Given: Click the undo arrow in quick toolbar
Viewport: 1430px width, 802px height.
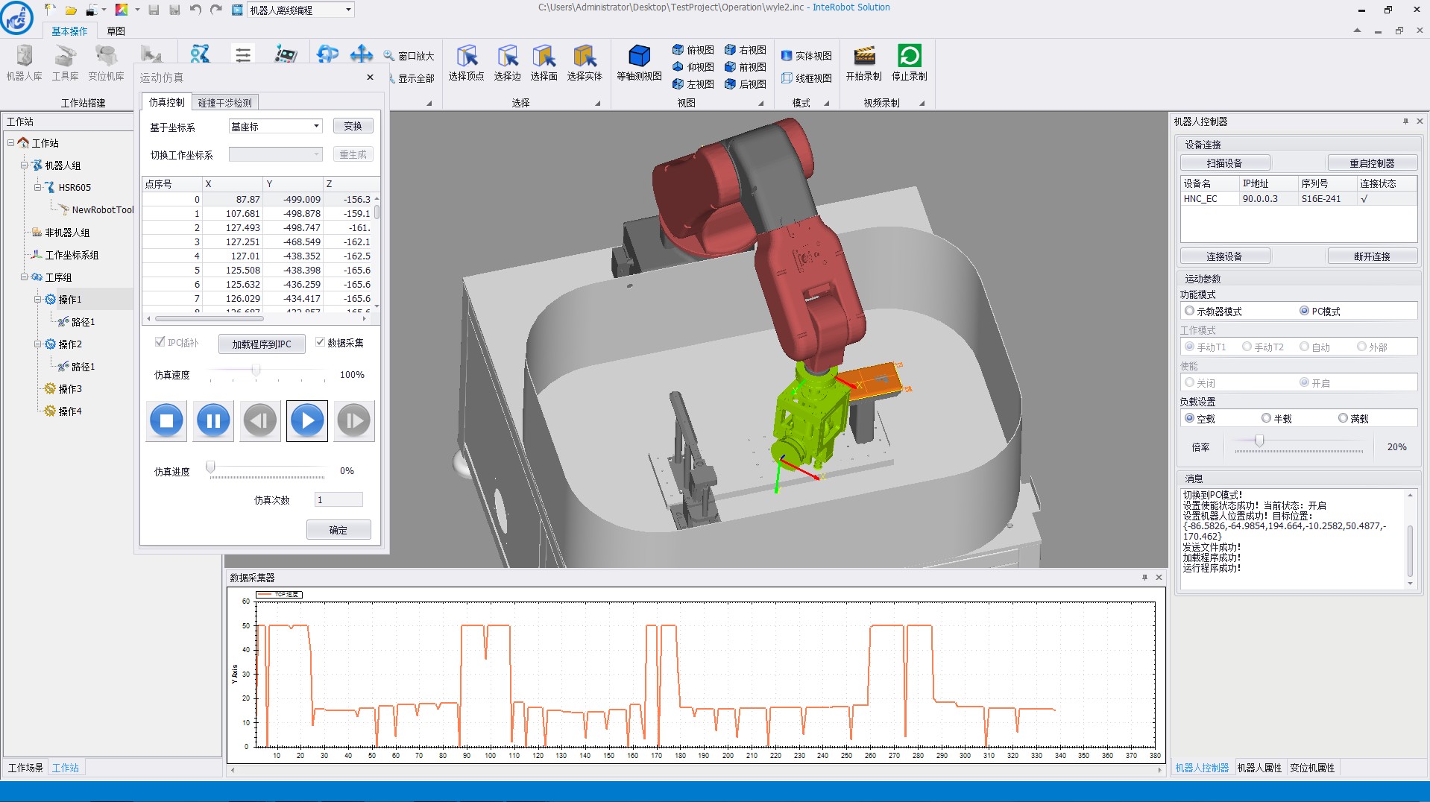Looking at the screenshot, I should click(195, 10).
